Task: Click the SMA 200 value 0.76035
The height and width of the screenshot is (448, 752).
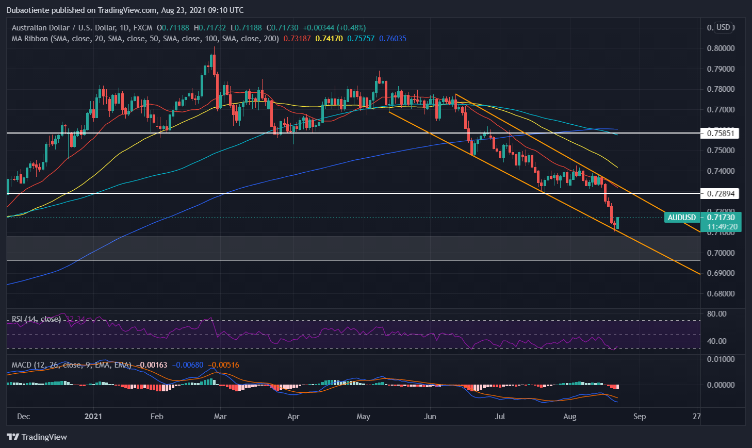Action: (393, 39)
